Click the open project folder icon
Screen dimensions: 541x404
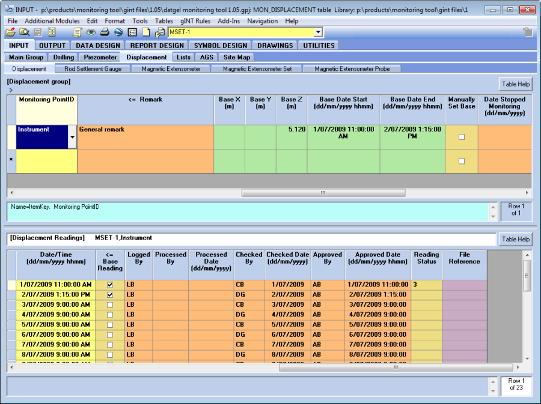click(x=10, y=32)
